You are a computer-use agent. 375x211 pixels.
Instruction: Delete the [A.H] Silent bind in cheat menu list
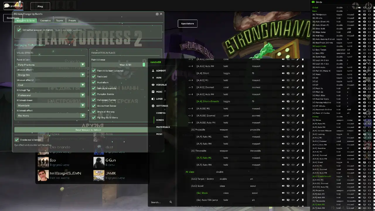coord(303,73)
